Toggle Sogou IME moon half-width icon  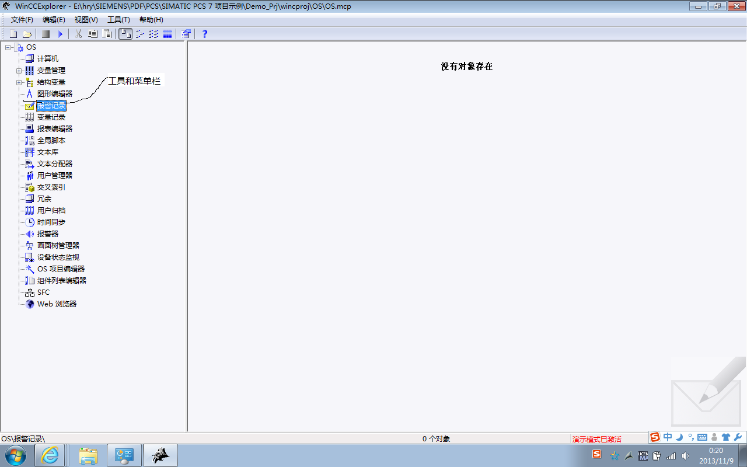pos(679,437)
